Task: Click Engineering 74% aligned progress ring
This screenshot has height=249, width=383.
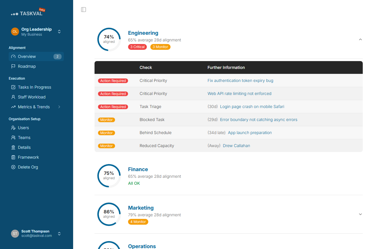Action: coord(109,39)
